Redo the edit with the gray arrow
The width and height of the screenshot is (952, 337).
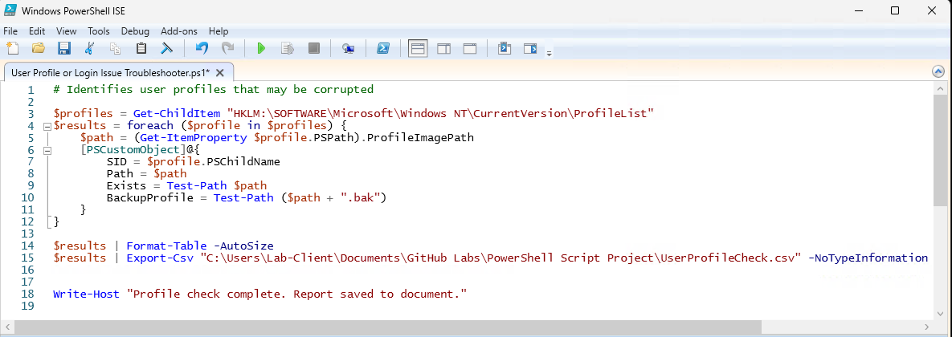click(x=227, y=48)
